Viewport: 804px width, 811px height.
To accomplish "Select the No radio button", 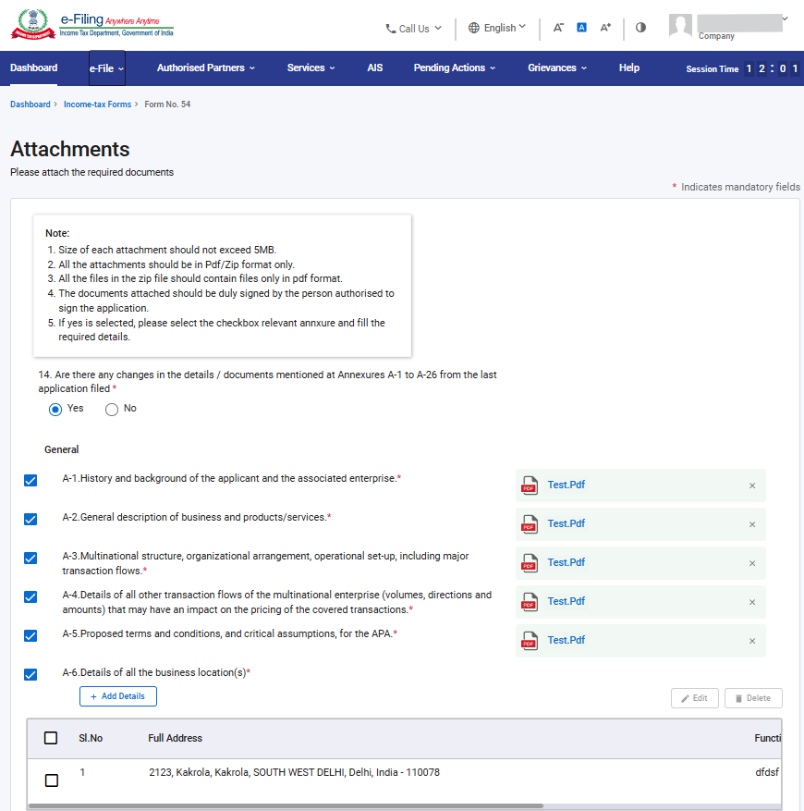I will point(112,410).
